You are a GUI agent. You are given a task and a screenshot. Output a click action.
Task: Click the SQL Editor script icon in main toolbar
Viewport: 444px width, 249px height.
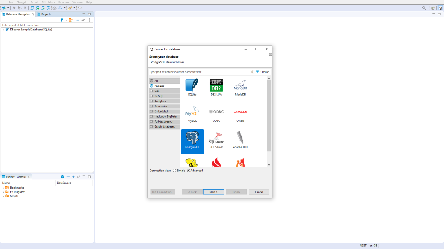tap(32, 8)
